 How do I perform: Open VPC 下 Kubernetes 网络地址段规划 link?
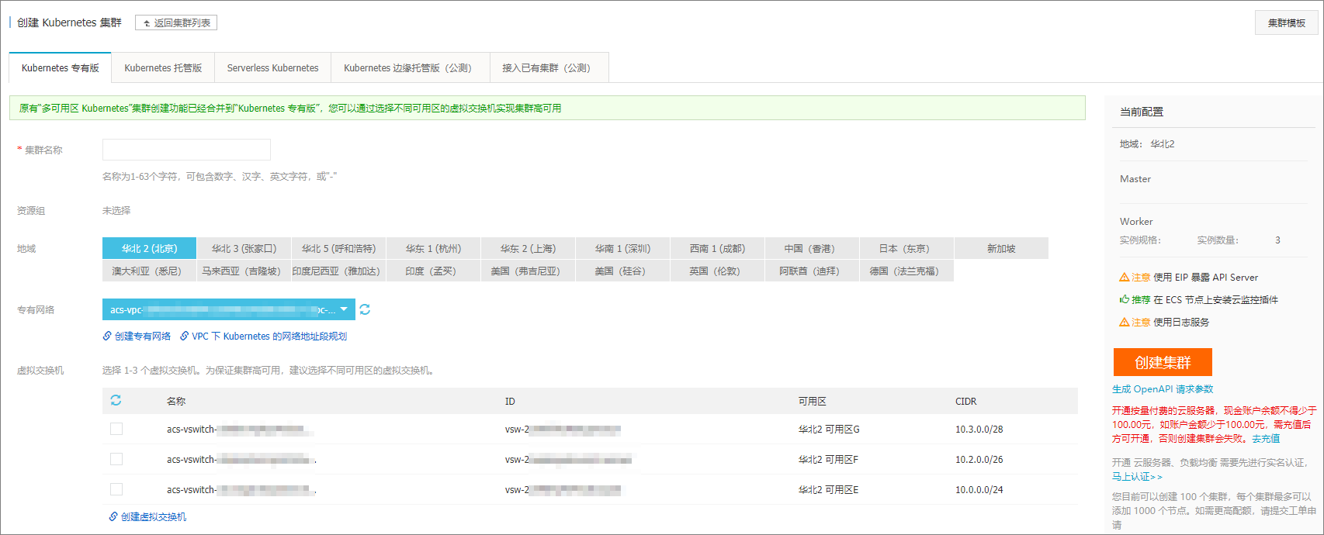tap(269, 336)
